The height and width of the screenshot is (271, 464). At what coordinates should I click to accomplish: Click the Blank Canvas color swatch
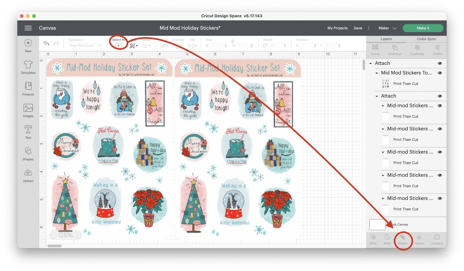pyautogui.click(x=377, y=224)
